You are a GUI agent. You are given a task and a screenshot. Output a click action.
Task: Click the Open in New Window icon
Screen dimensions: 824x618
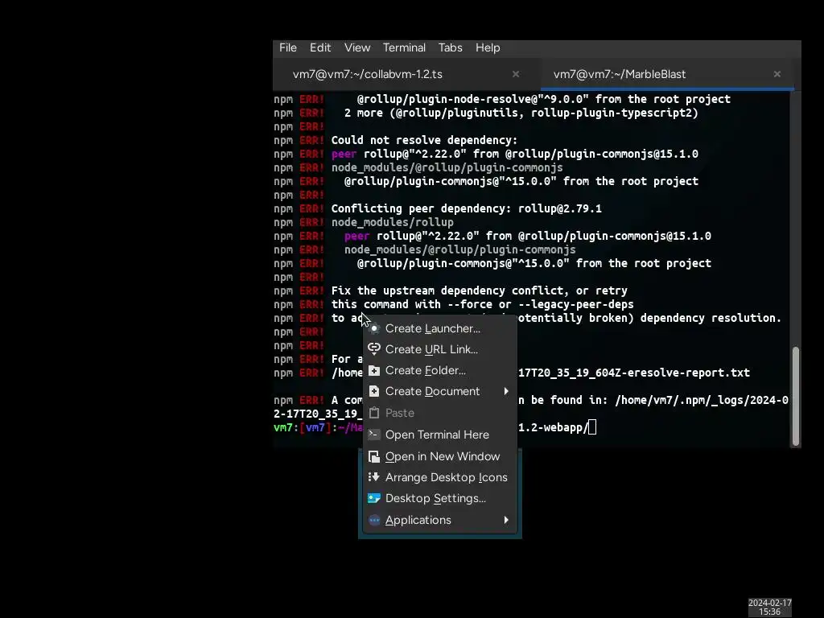pos(374,457)
